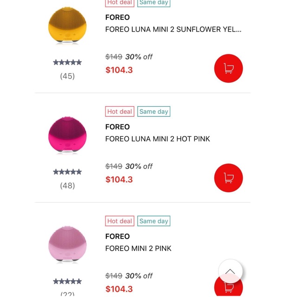Open the light pink FOREO Mini 2 image
This screenshot has width=297, height=297.
pos(67,244)
